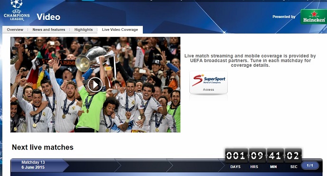Click the 41 minutes countdown flip counter
The height and width of the screenshot is (176, 327).
[x=275, y=156]
